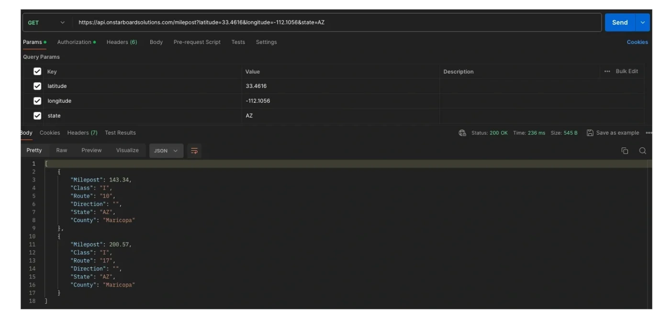The width and height of the screenshot is (672, 319).
Task: Select the Raw response view
Action: pos(62,150)
